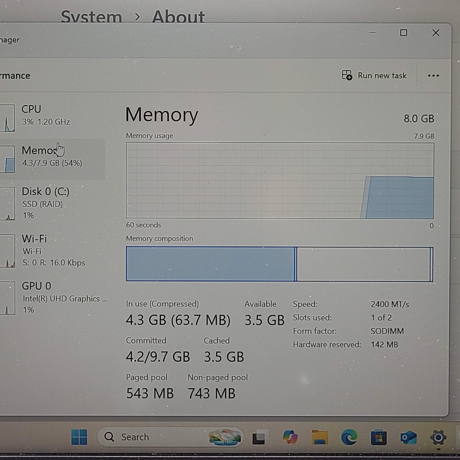The image size is (460, 460).
Task: Maximize the Task Manager window
Action: 403,33
